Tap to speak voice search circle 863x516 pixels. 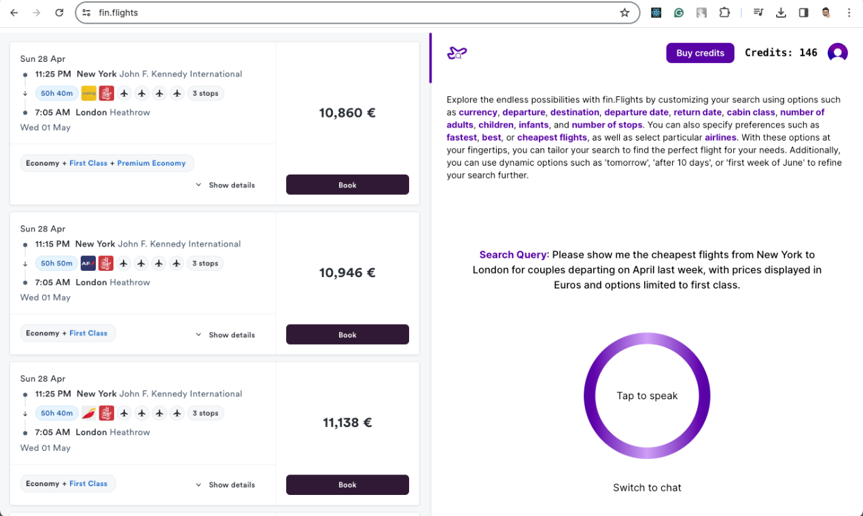(x=647, y=396)
